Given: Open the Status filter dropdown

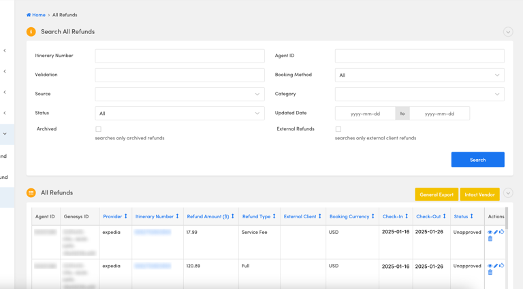Looking at the screenshot, I should (180, 114).
